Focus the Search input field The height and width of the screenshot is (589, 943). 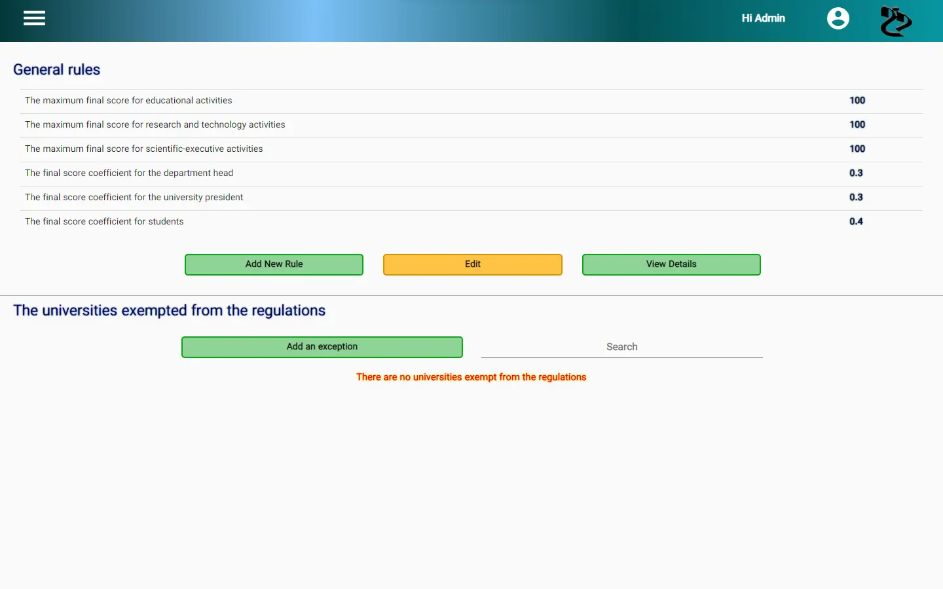coord(622,347)
